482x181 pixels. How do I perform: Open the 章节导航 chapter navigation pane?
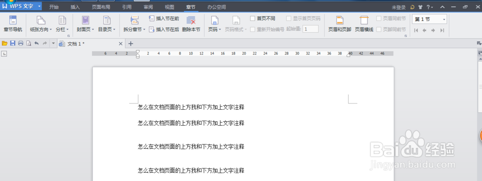(13, 24)
